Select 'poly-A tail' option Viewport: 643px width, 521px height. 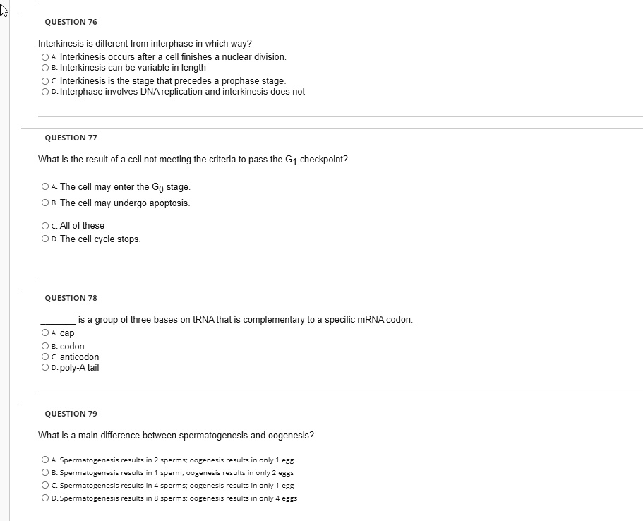point(45,368)
